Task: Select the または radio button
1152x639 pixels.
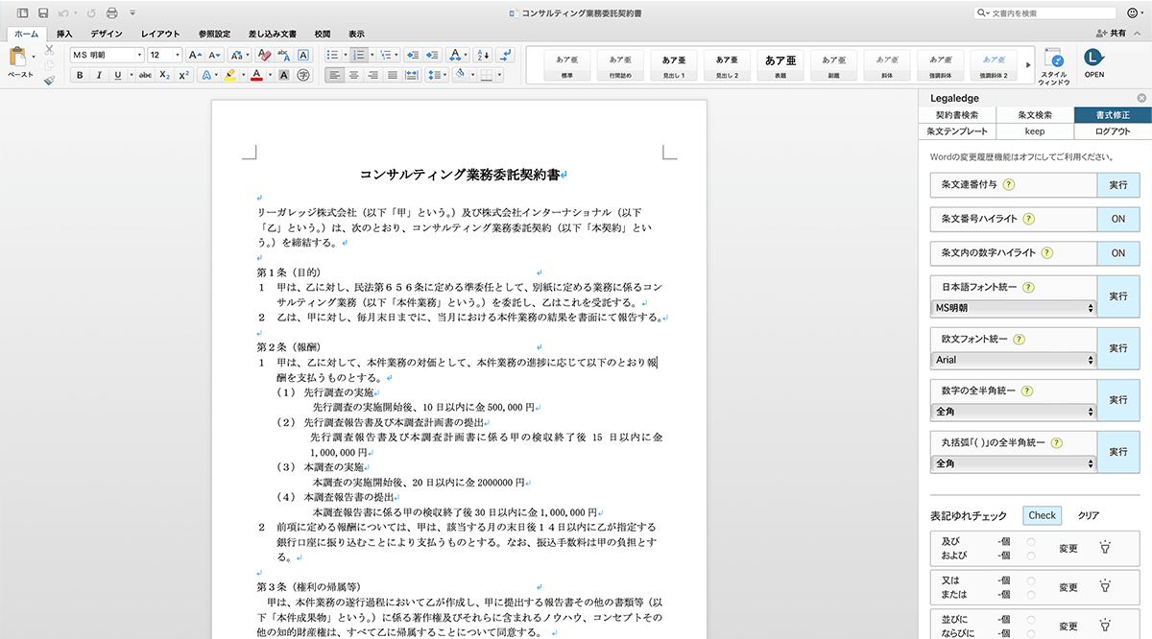Action: coord(1031,594)
